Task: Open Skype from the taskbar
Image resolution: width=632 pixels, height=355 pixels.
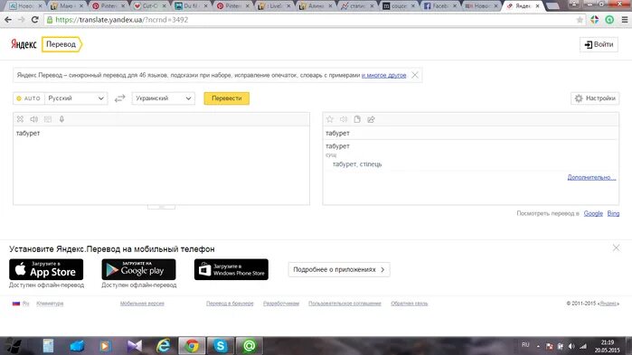Action: click(221, 346)
